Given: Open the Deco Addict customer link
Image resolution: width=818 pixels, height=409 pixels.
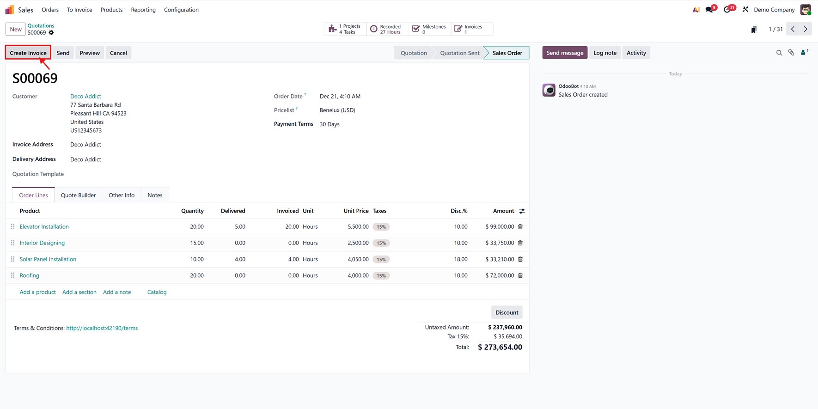Looking at the screenshot, I should point(85,96).
